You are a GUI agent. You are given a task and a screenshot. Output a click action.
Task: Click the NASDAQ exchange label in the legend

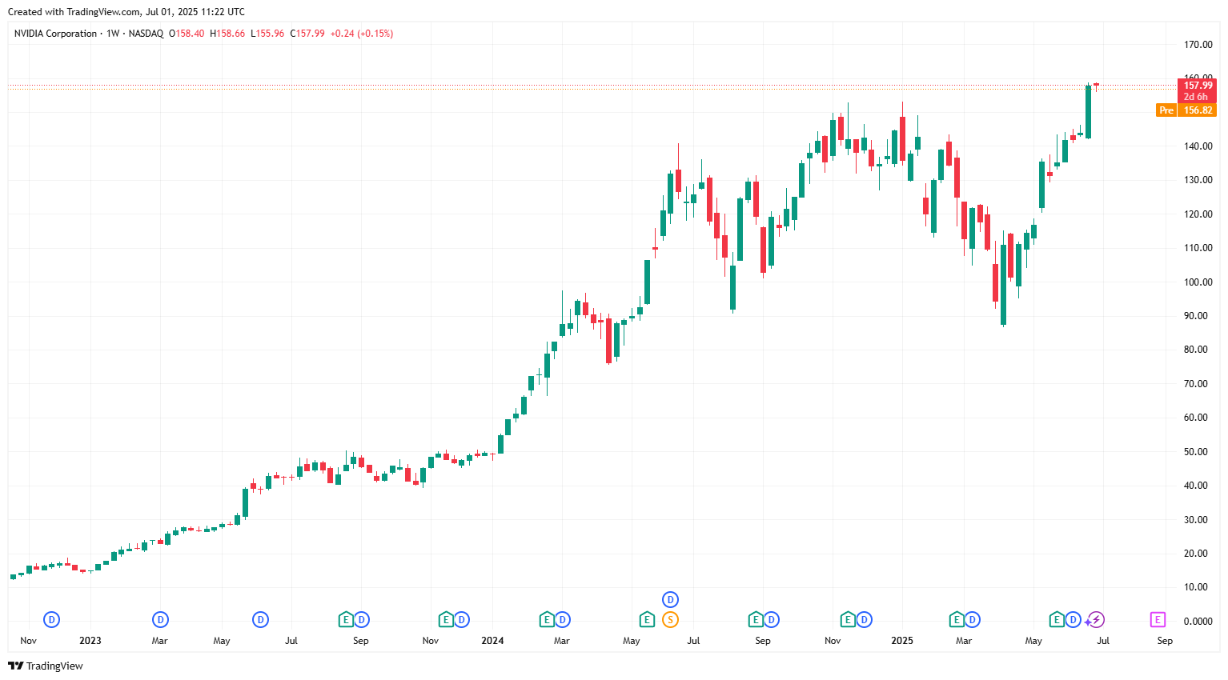tap(146, 34)
